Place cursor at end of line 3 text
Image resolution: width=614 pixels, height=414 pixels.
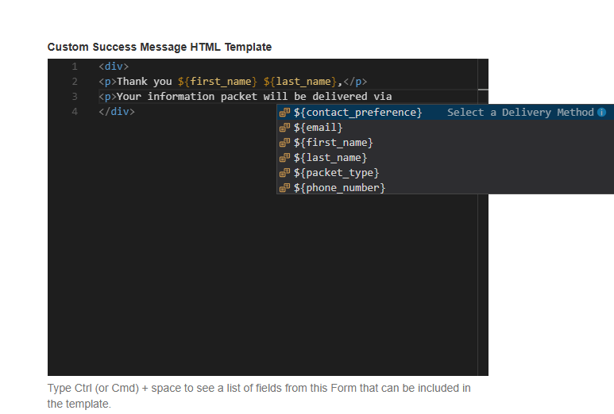(392, 97)
